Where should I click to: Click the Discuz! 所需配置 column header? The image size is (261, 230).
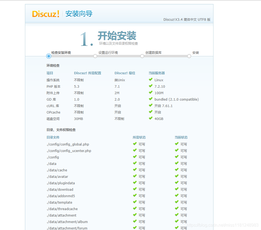88,73
